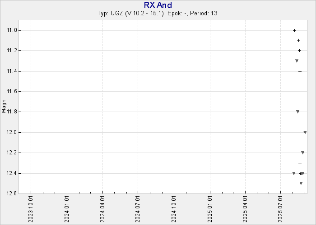Screen dimensions: 316x225
Task: Select the x-axis date '2025 07 01'
Action: point(280,210)
